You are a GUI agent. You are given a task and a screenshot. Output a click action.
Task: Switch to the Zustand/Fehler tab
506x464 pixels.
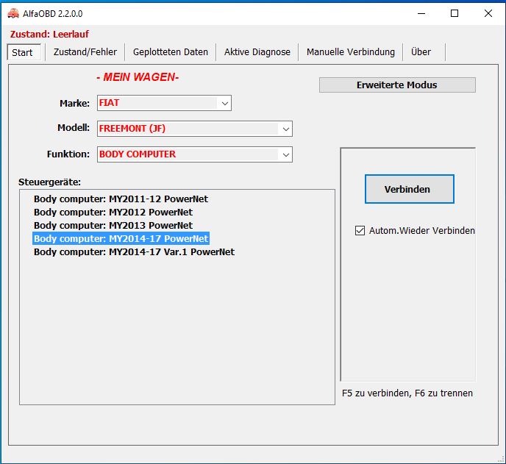[x=85, y=51]
